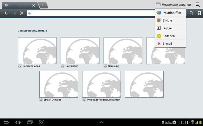The height and width of the screenshot is (126, 203).
Task: Toggle the Несколько экранов multi-window button
Action: click(173, 5)
